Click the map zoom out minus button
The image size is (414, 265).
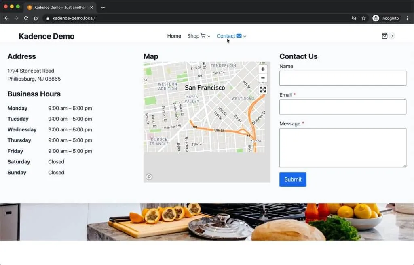click(263, 78)
